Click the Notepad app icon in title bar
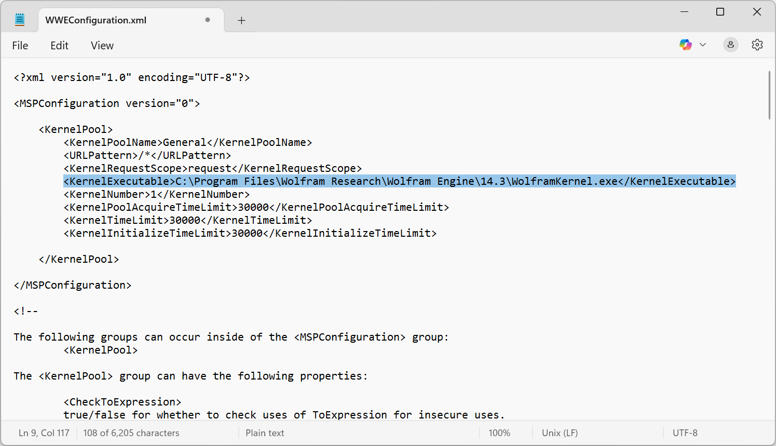The height and width of the screenshot is (446, 776). tap(20, 20)
